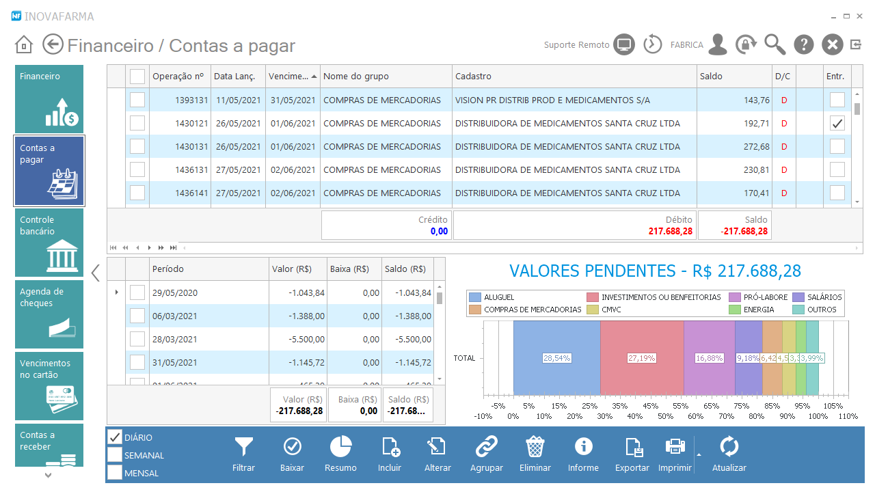Image resolution: width=875 pixels, height=492 pixels.
Task: Select the Controle bancário section
Action: (49, 243)
